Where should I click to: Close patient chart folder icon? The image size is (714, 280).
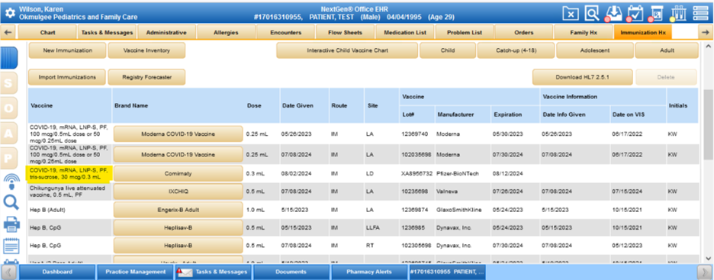(x=571, y=13)
